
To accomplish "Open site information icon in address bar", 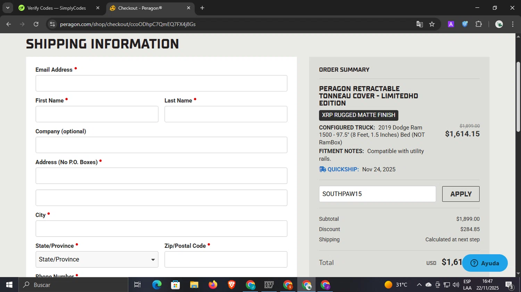I will point(52,24).
